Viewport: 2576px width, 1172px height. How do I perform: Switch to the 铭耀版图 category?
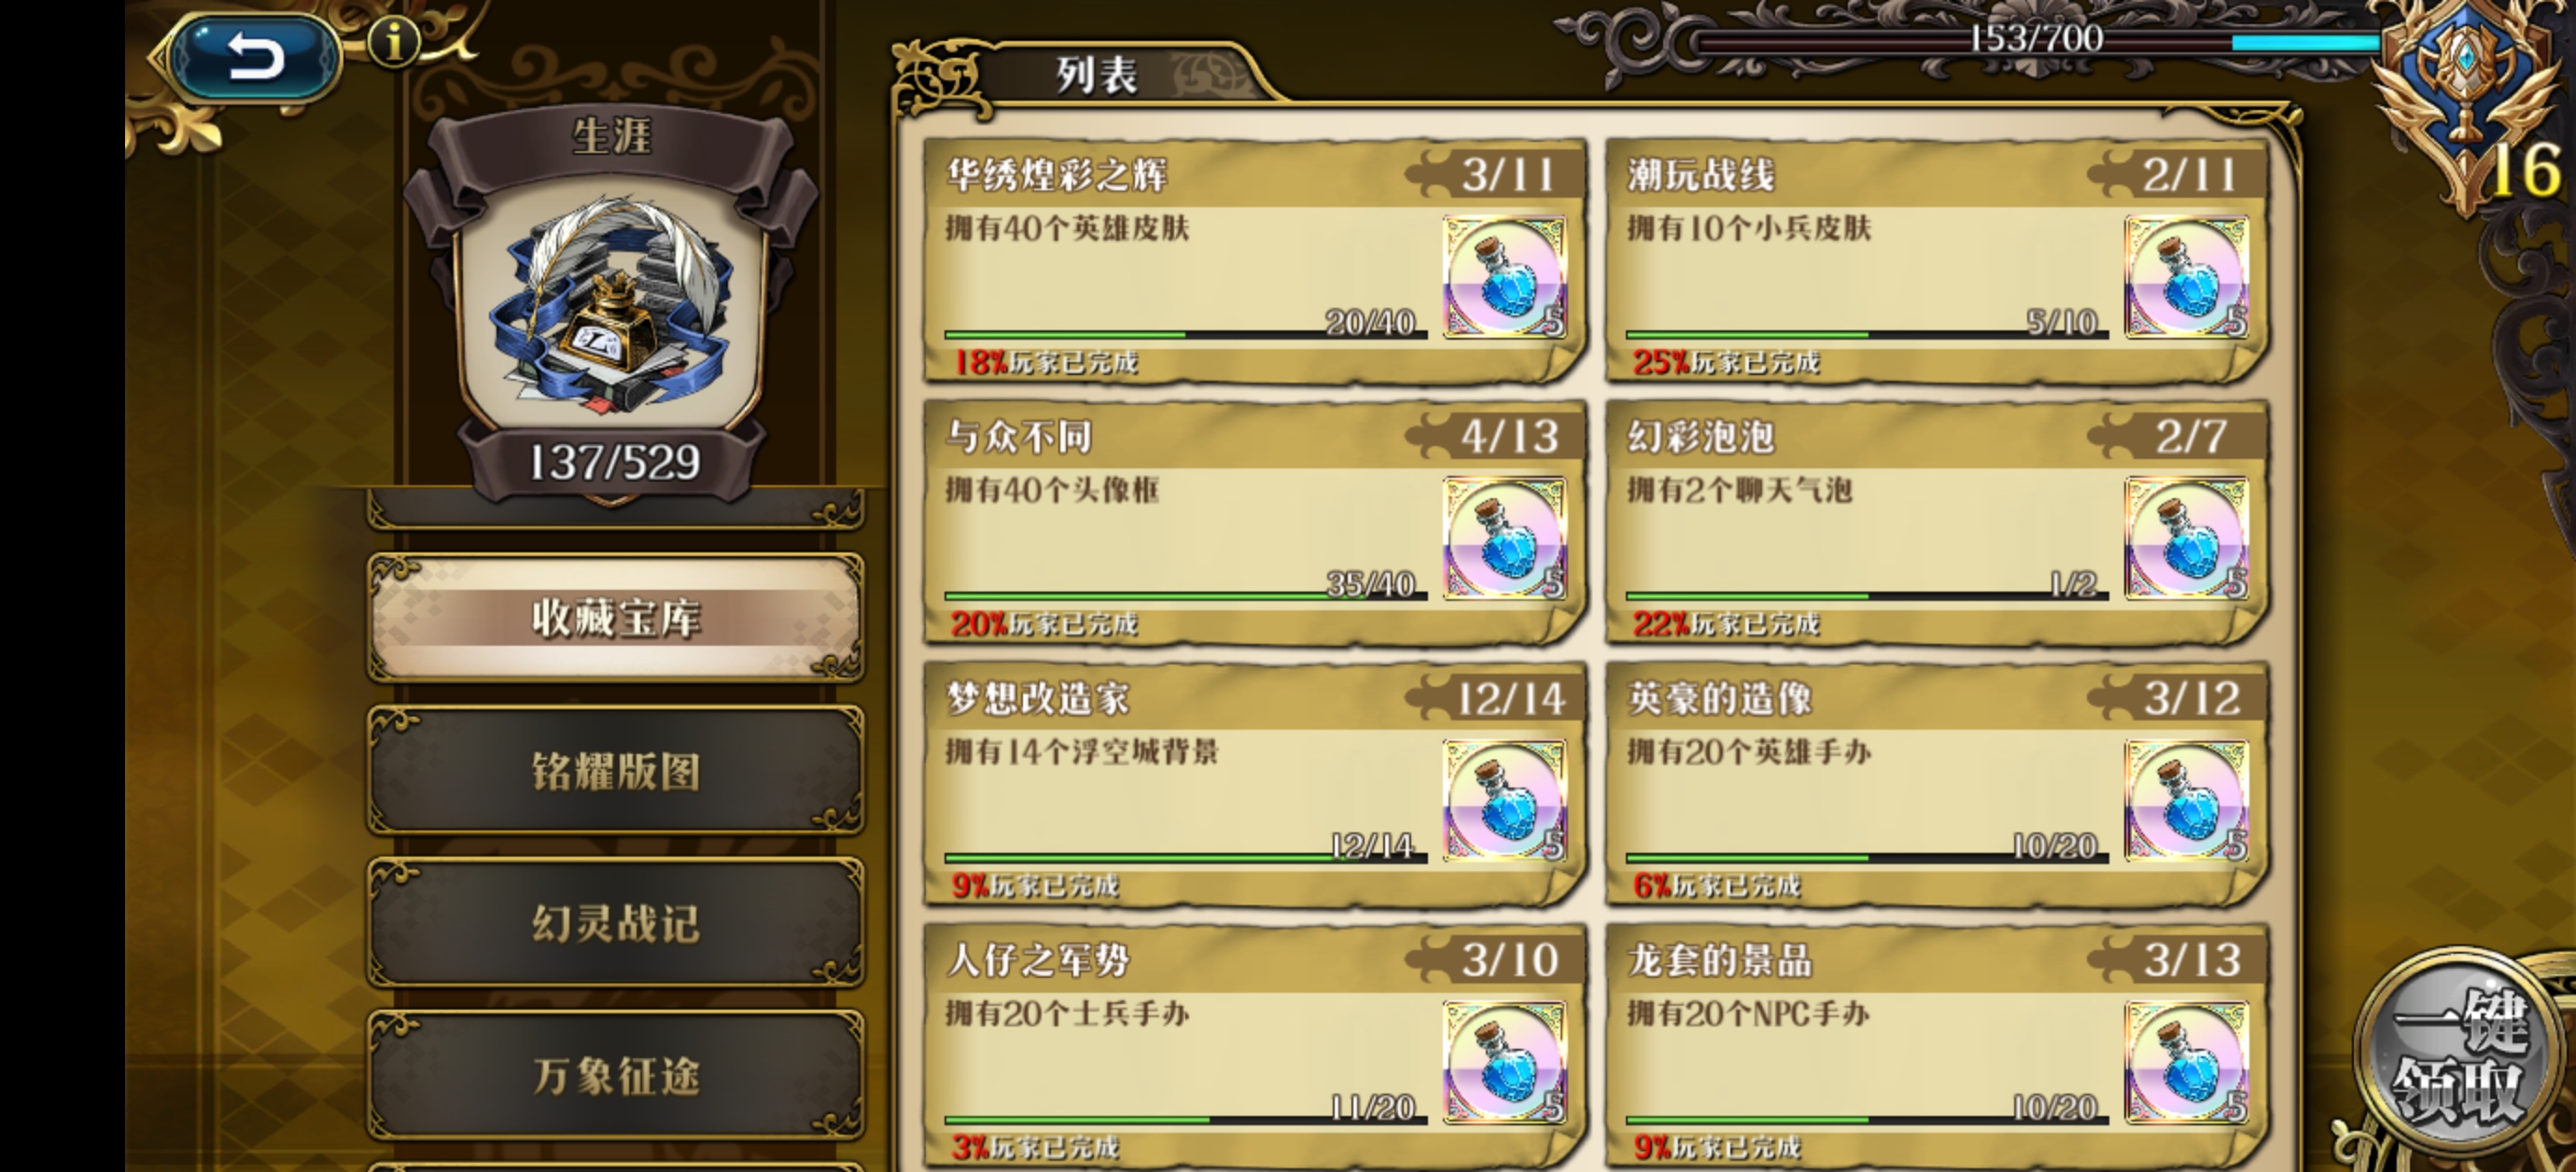point(615,770)
